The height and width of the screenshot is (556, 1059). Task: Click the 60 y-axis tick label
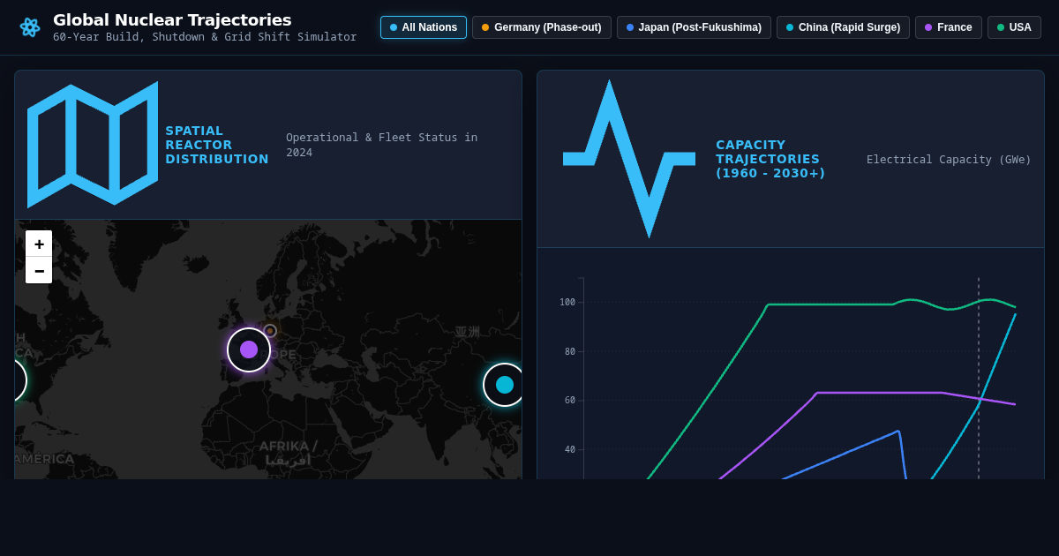[x=570, y=400]
